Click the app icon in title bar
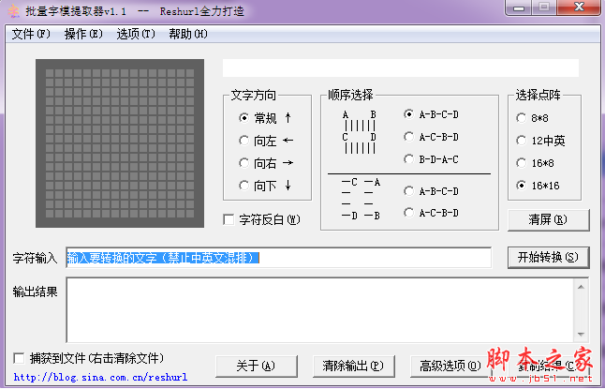The height and width of the screenshot is (389, 605). [x=13, y=11]
